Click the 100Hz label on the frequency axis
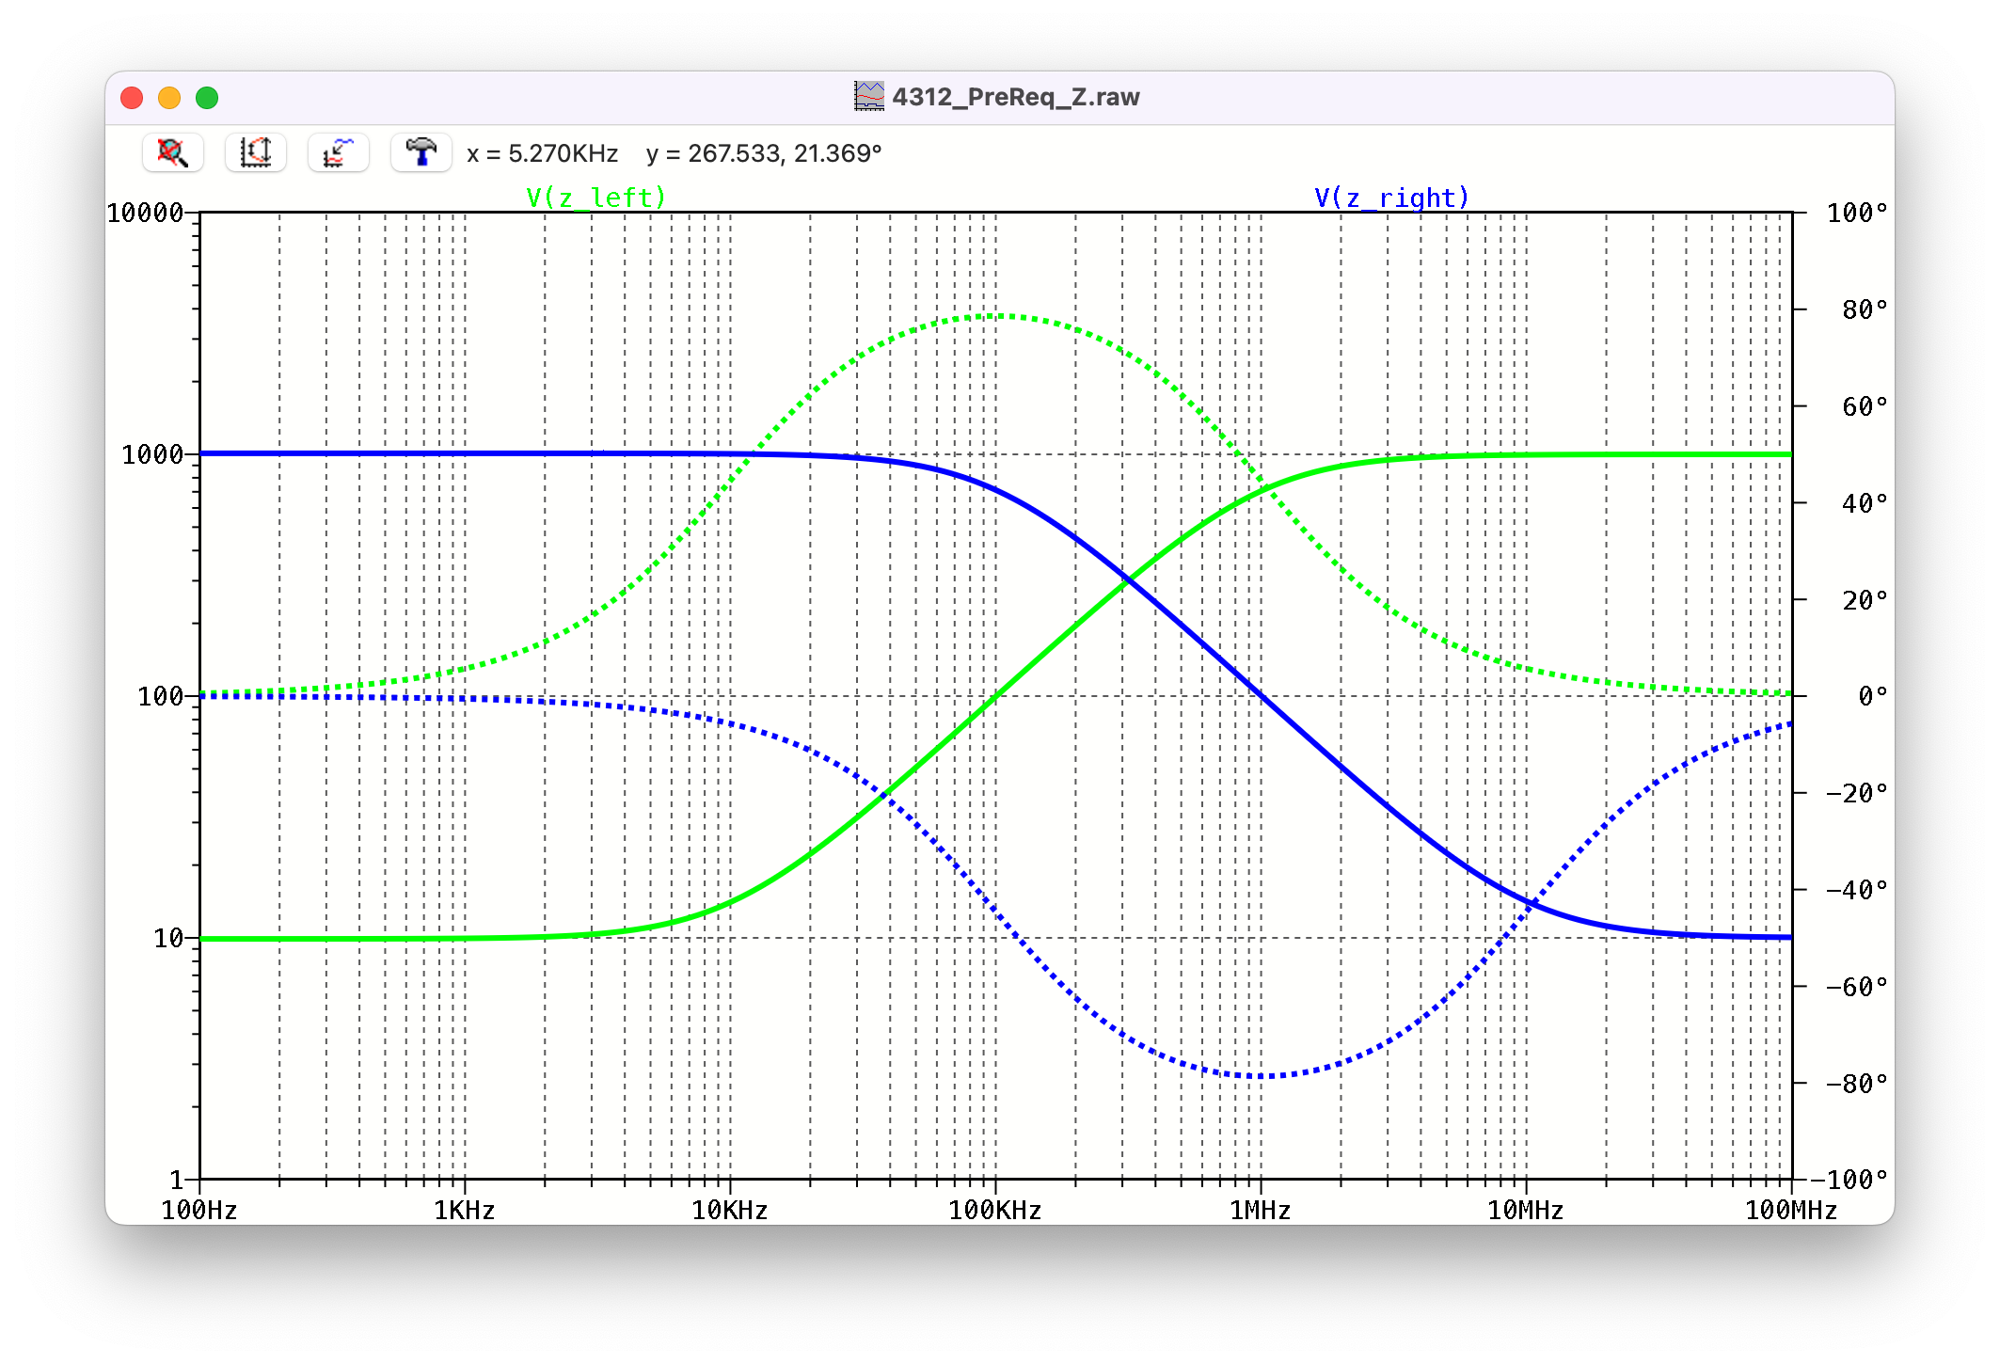Image resolution: width=2000 pixels, height=1364 pixels. point(199,1210)
